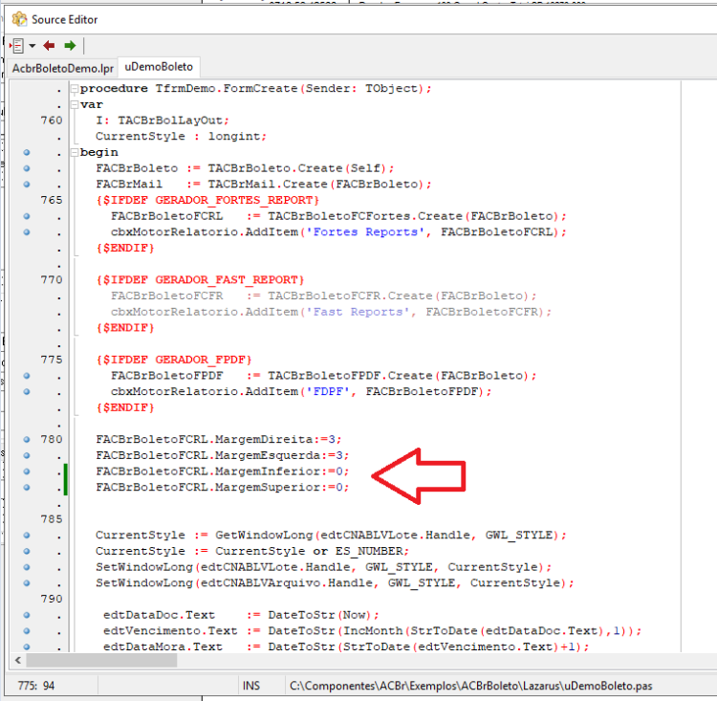Image resolution: width=717 pixels, height=701 pixels.
Task: Click the green forward navigation arrow
Action: tap(70, 45)
